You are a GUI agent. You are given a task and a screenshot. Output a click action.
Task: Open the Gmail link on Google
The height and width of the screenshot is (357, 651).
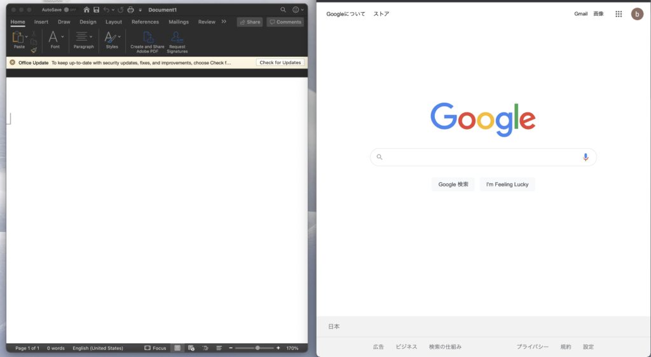tap(581, 14)
